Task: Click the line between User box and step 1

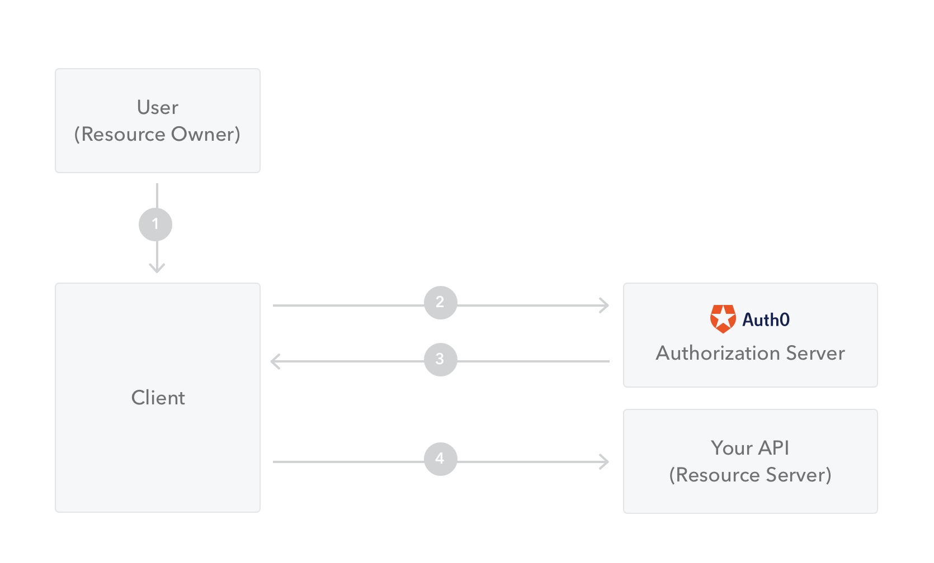Action: (x=157, y=194)
